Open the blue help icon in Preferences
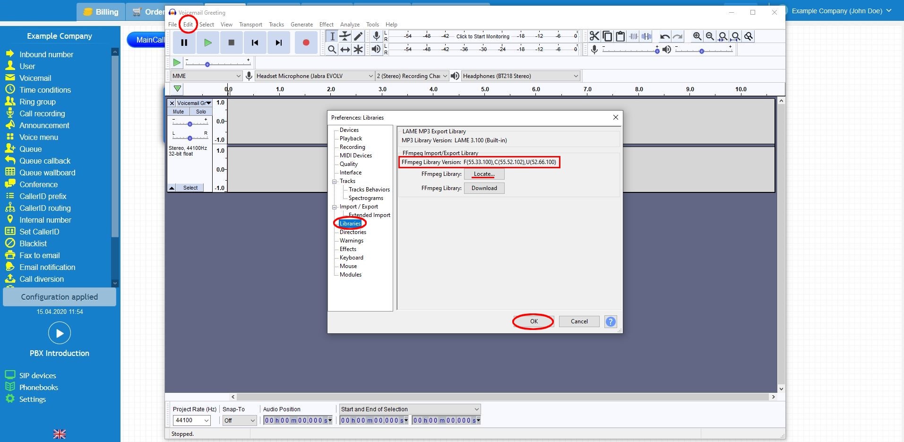Viewport: 904px width, 442px height. [611, 321]
